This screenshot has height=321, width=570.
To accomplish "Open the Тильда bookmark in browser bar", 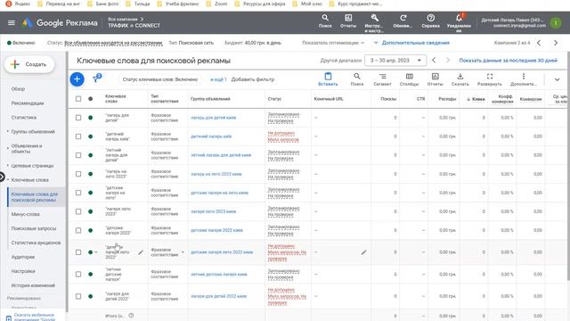I will 138,4.
